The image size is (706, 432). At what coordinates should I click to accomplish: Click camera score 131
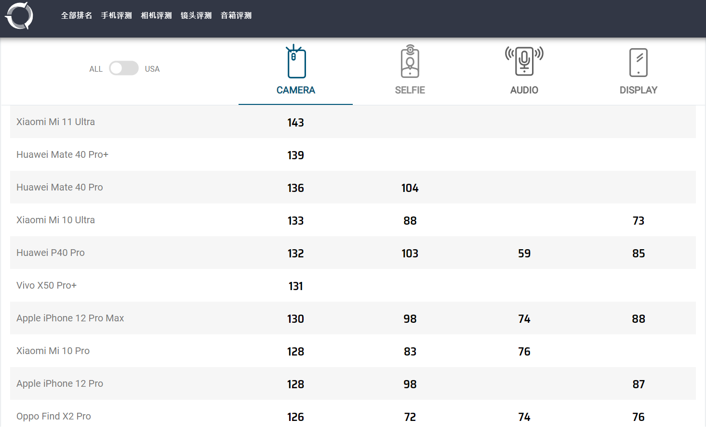coord(296,286)
